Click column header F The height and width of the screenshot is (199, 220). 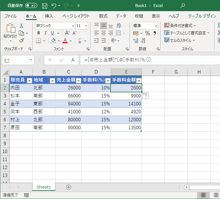click(153, 72)
